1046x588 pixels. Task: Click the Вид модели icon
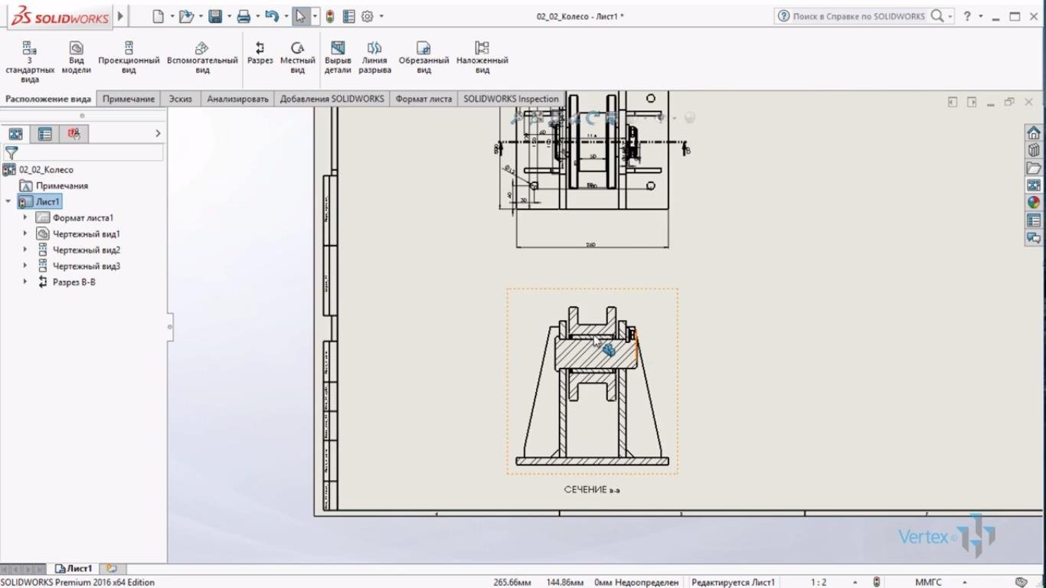tap(76, 54)
